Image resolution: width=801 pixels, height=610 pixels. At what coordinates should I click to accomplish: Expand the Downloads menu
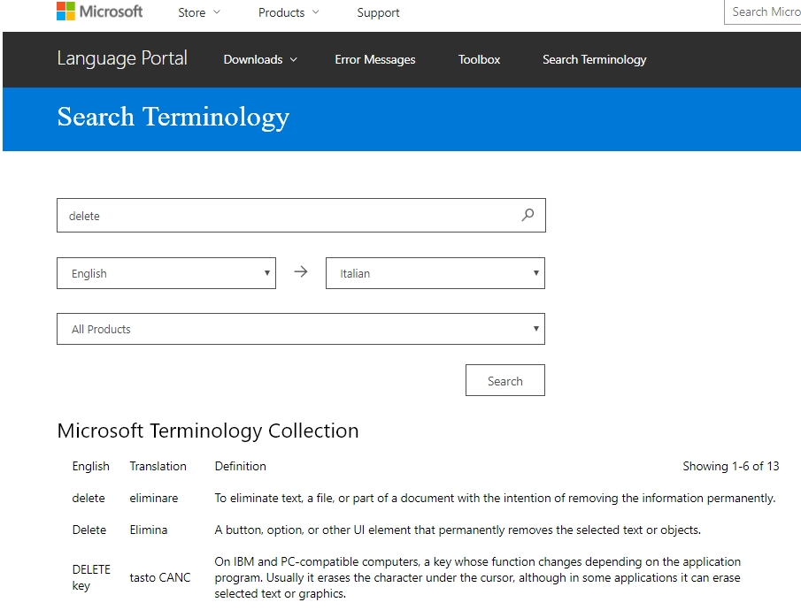[260, 59]
